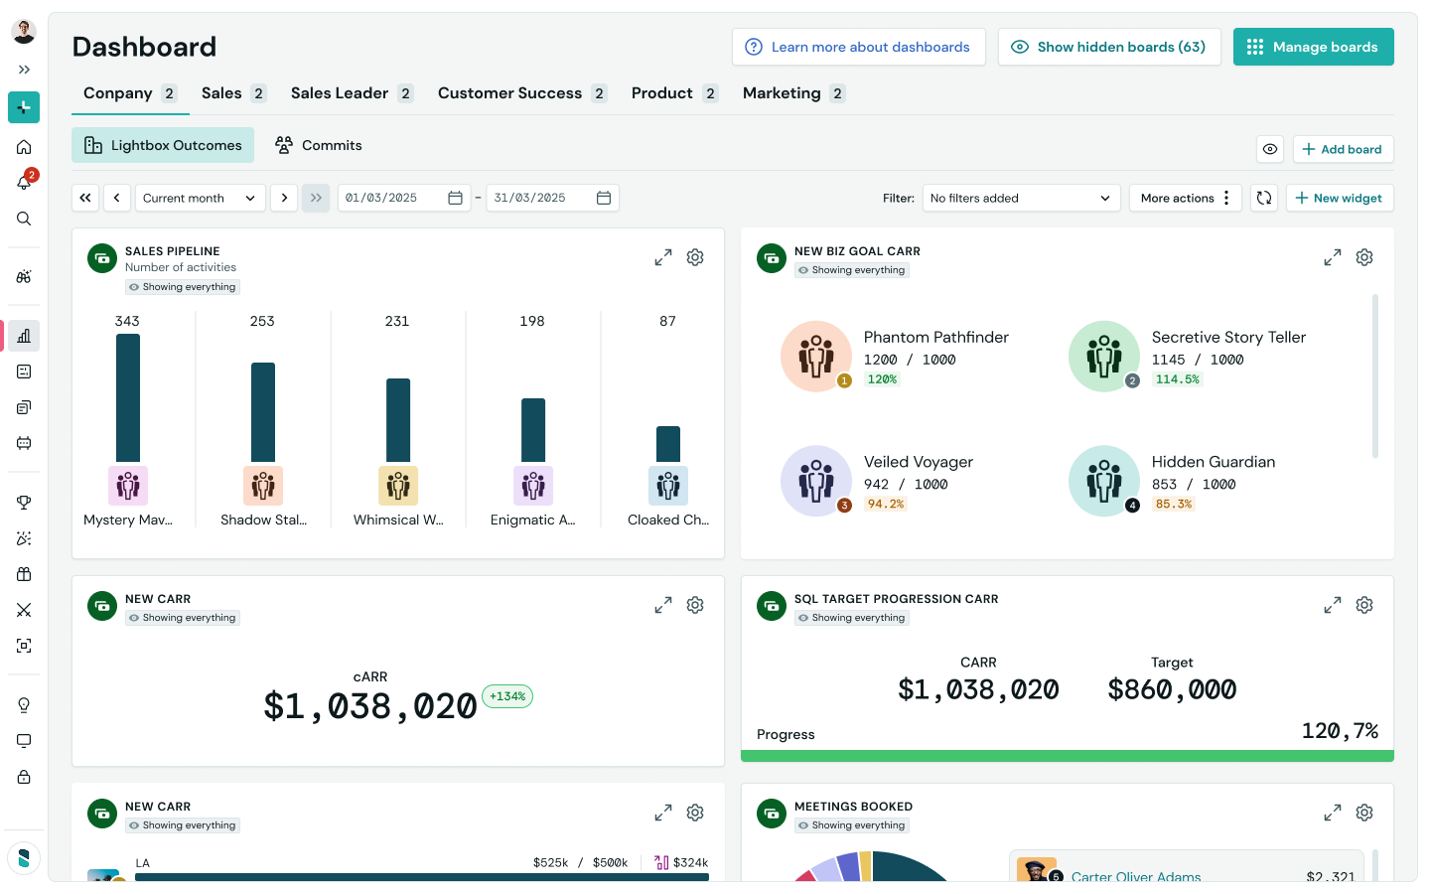This screenshot has width=1430, height=894.
Task: Open the Home icon in sidebar
Action: 24,147
